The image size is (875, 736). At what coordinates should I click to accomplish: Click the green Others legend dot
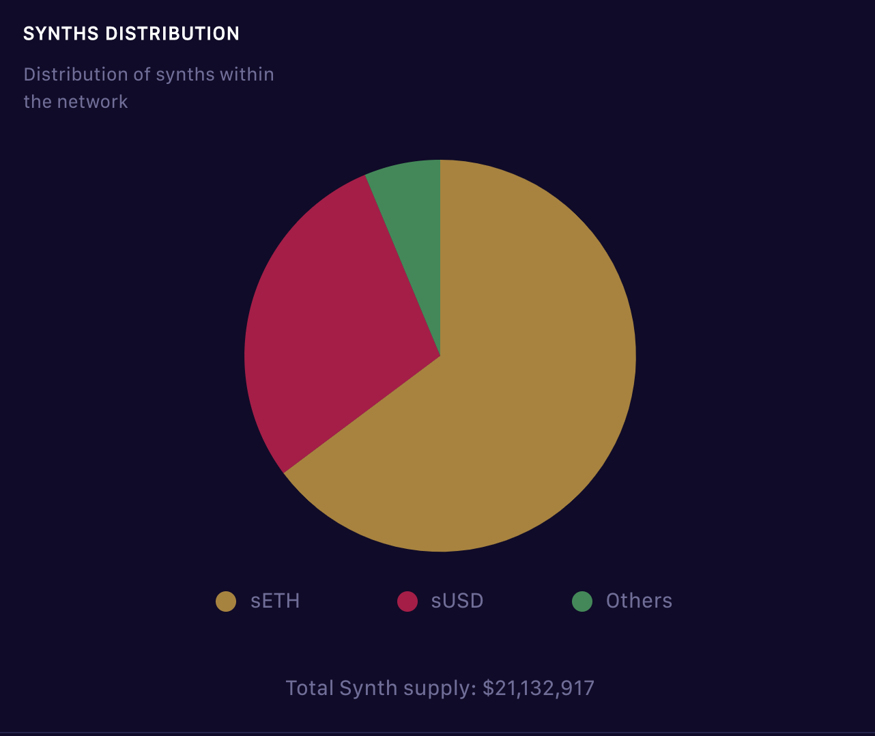[x=582, y=601]
